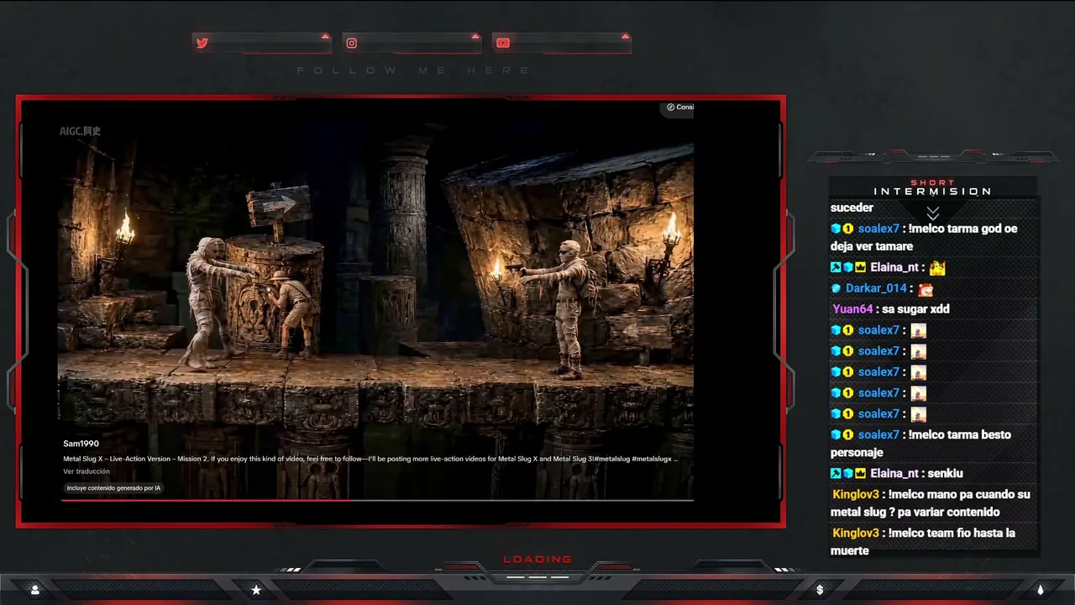Open soalex7's name on 'tarma besto' message
Image resolution: width=1075 pixels, height=605 pixels.
tap(878, 435)
